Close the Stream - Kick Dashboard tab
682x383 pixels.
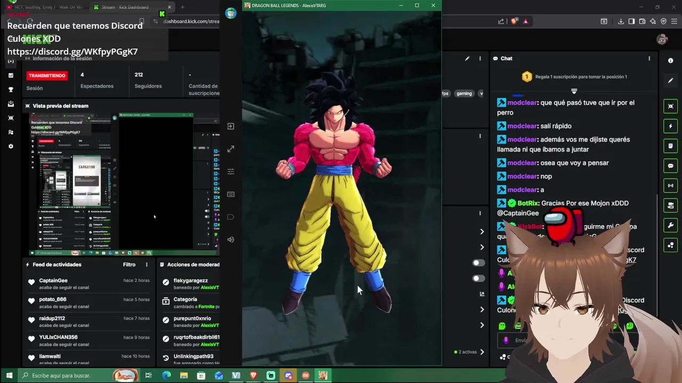coord(170,7)
